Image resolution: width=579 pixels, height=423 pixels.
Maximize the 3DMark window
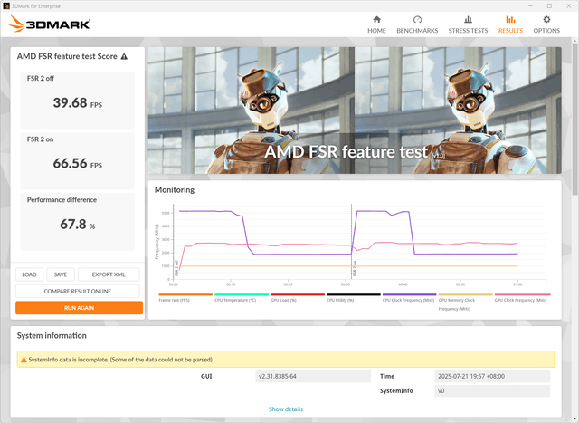tap(549, 6)
